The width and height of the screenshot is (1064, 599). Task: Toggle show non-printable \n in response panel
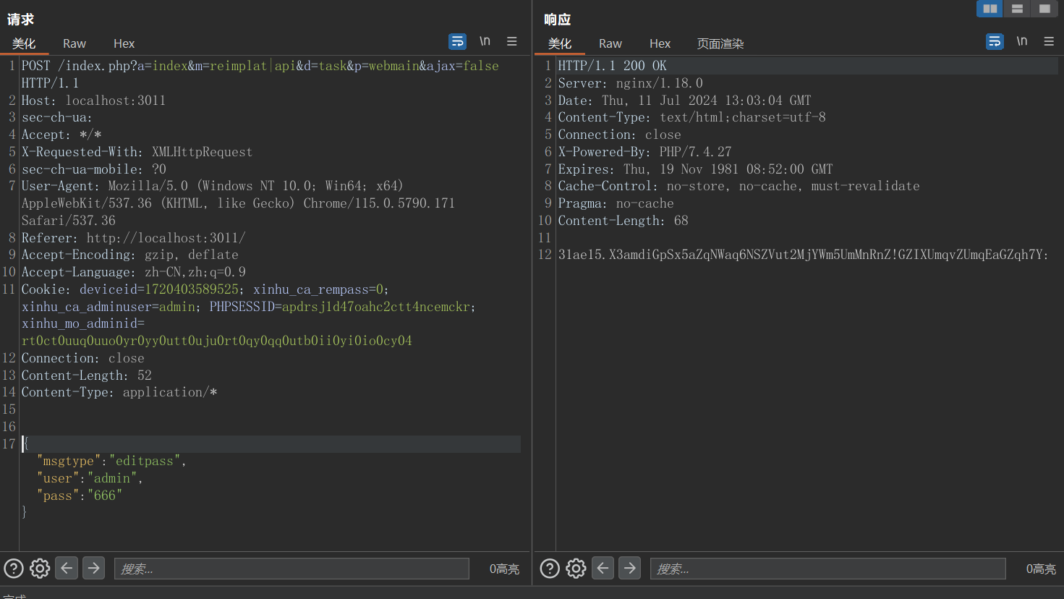coord(1021,41)
